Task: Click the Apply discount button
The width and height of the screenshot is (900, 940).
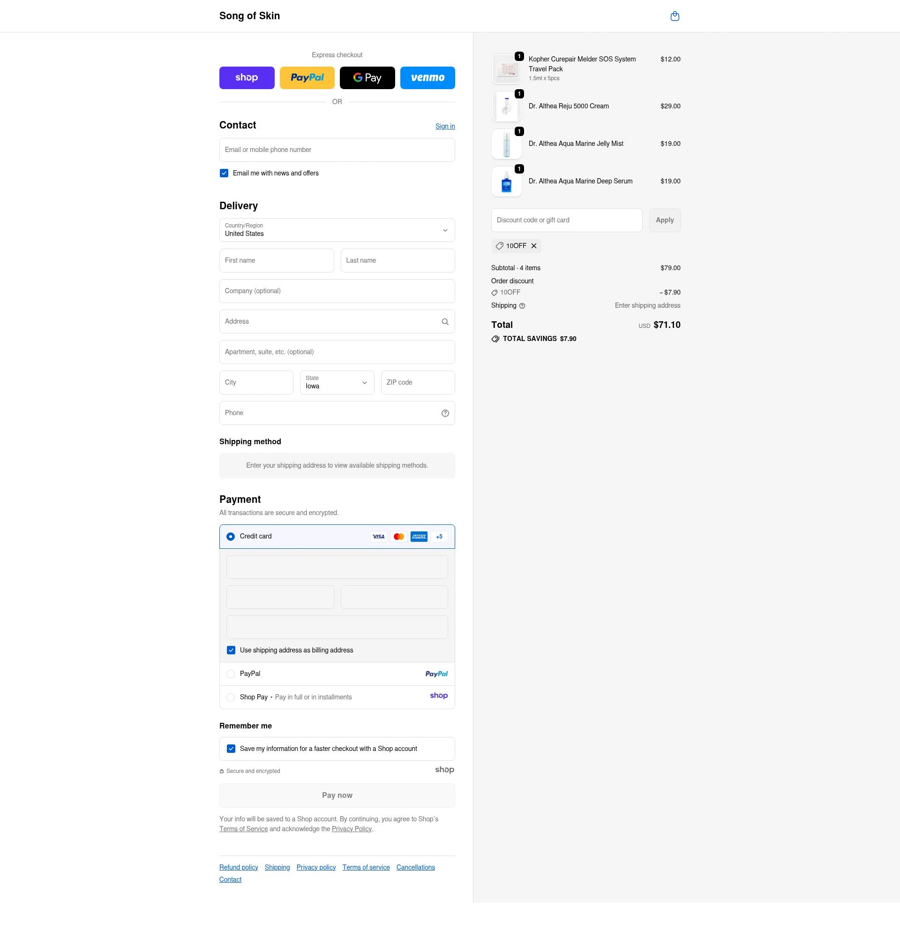Action: (x=665, y=220)
